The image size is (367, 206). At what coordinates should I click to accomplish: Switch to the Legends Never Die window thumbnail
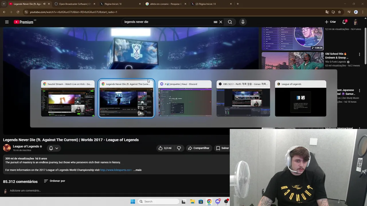tap(126, 98)
